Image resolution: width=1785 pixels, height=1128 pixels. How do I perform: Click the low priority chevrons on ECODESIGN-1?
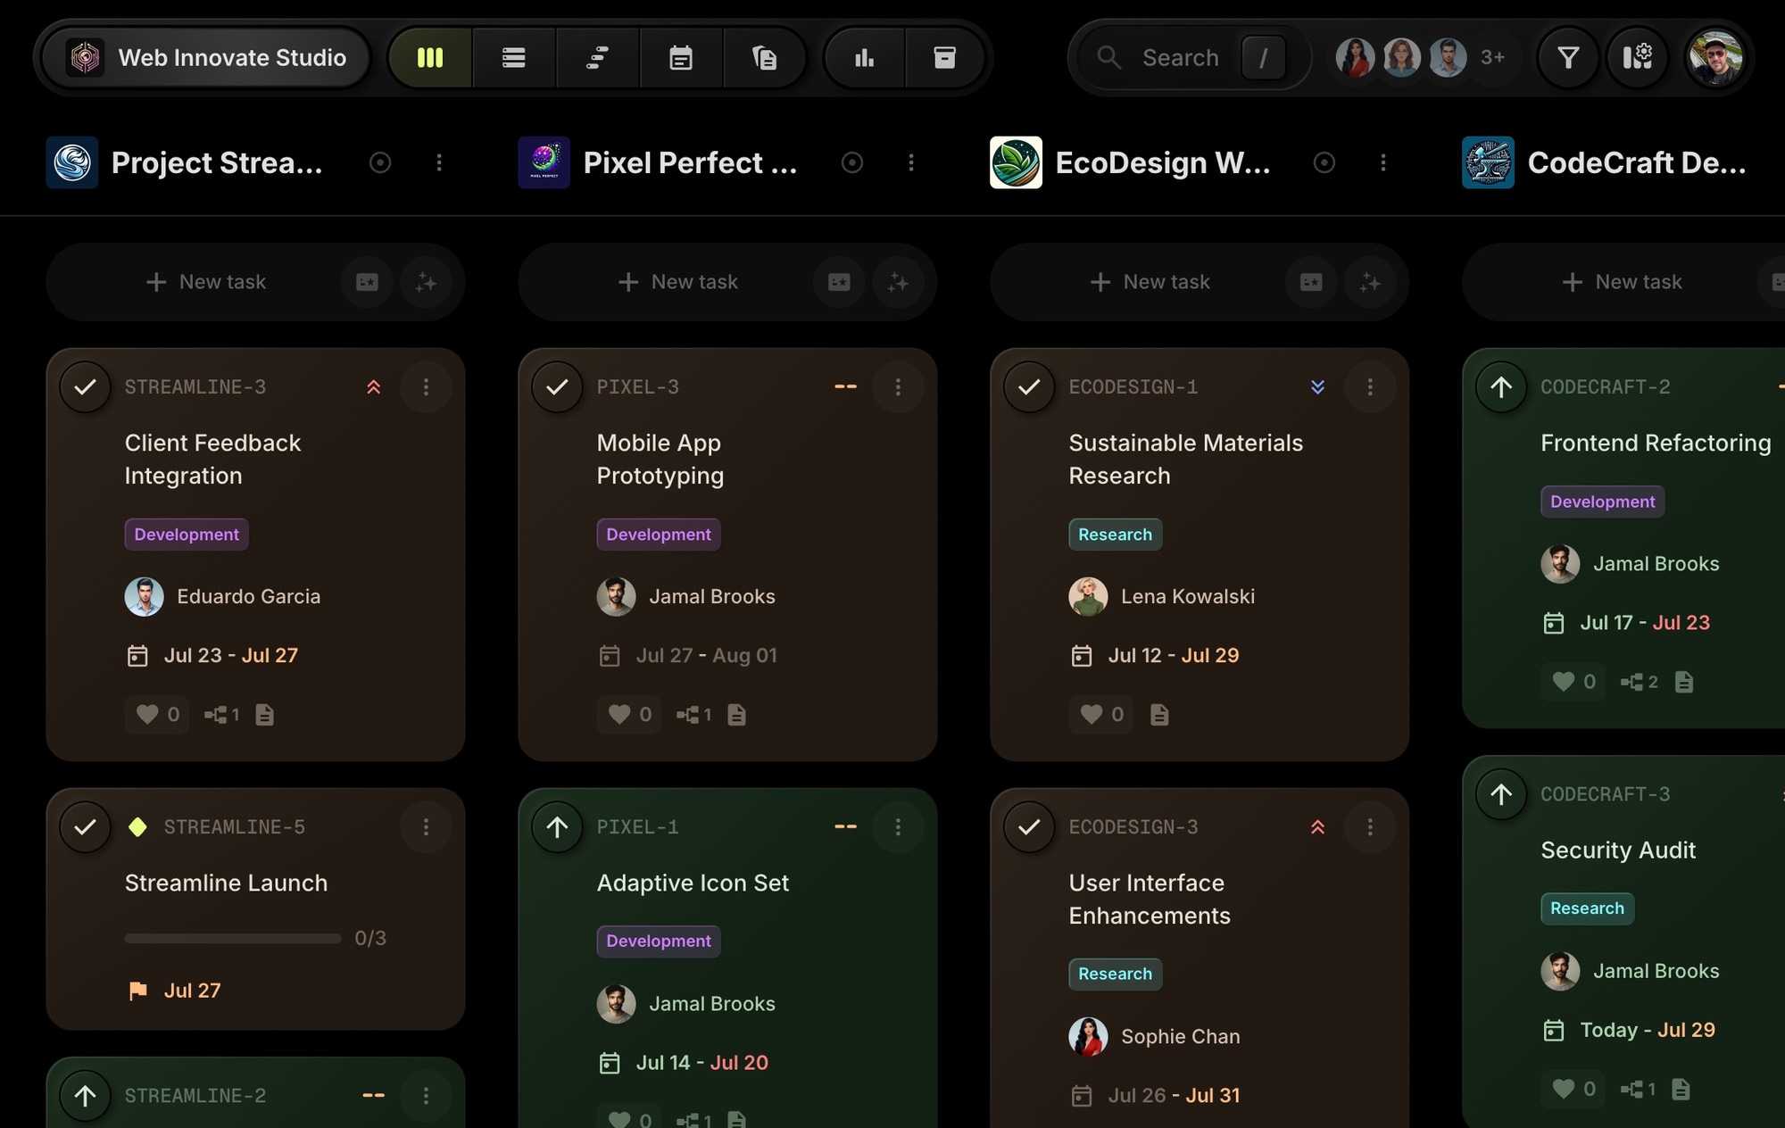pyautogui.click(x=1317, y=386)
